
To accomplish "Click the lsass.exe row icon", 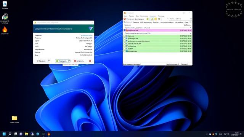I will 127,36.
